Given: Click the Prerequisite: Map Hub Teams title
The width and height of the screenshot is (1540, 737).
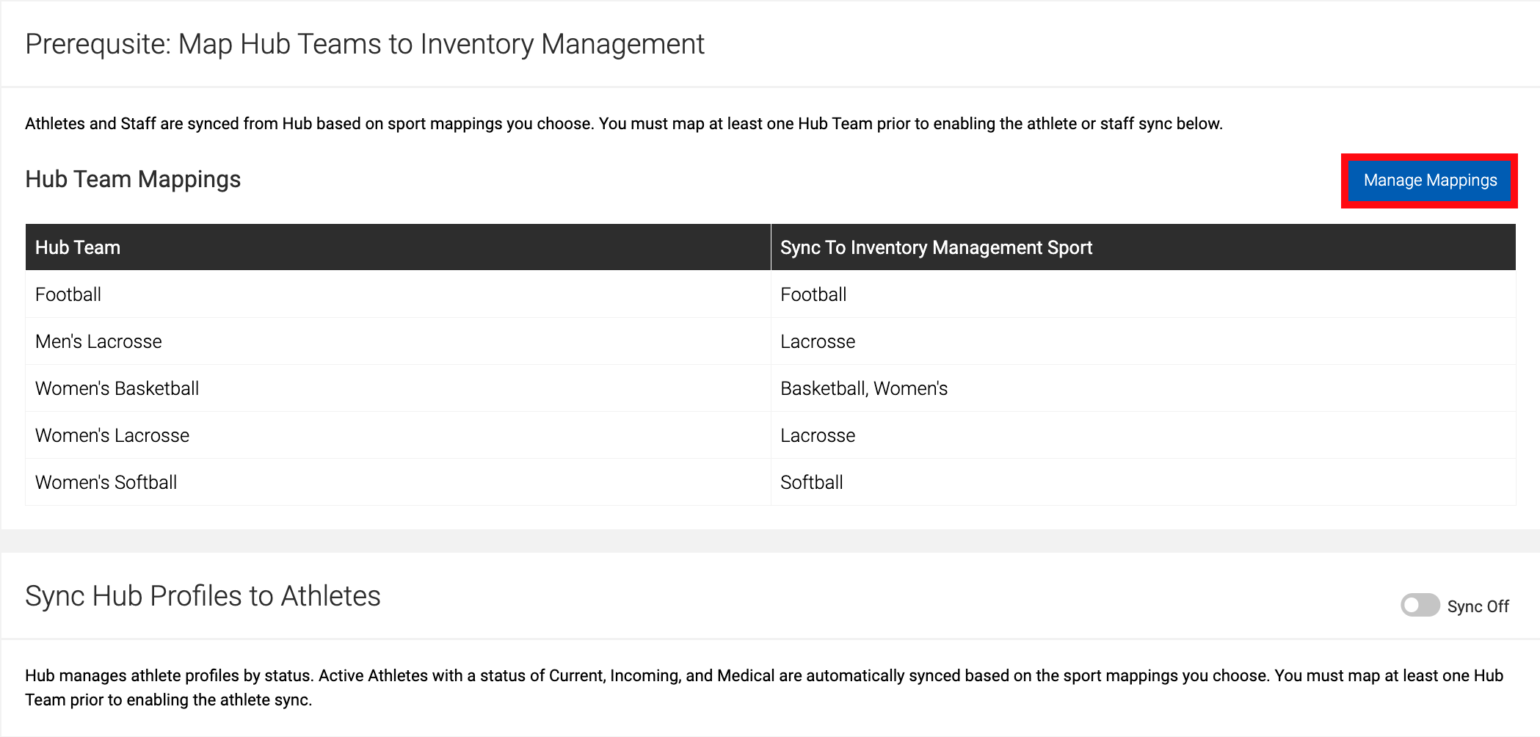Looking at the screenshot, I should pyautogui.click(x=365, y=43).
